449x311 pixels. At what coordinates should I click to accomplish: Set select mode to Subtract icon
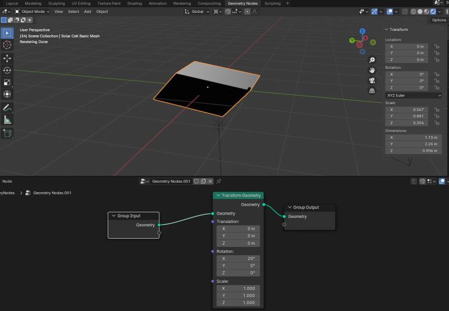(x=17, y=20)
